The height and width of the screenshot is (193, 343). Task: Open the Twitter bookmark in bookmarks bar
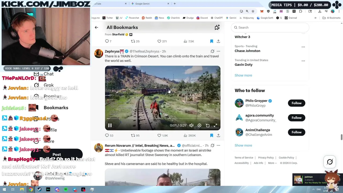tap(108, 18)
